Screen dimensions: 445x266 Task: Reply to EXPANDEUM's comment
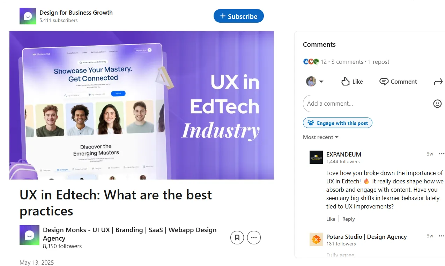[x=348, y=219]
